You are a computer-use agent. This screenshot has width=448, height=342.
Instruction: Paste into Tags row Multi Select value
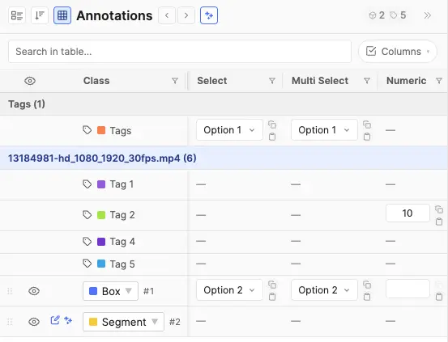click(x=367, y=137)
